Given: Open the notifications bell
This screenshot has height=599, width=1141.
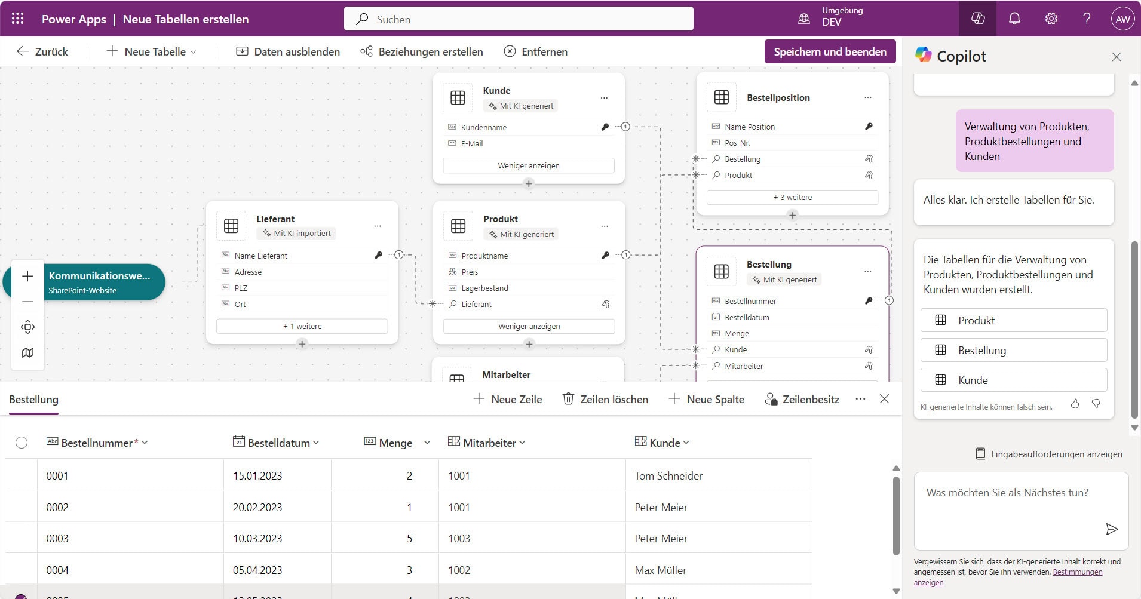Looking at the screenshot, I should [1014, 19].
